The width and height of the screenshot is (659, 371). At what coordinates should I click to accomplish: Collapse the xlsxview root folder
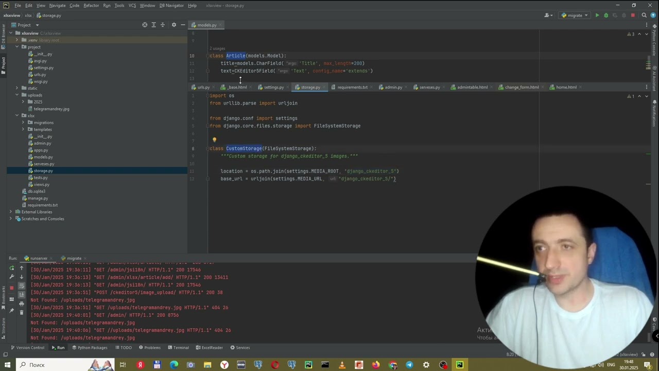point(11,33)
